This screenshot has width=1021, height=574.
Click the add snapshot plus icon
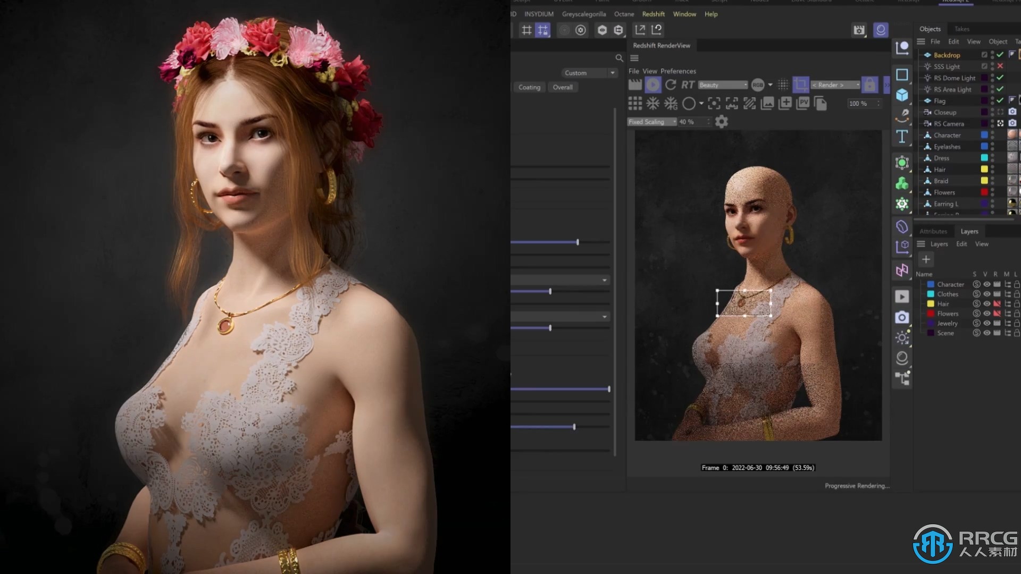point(785,103)
